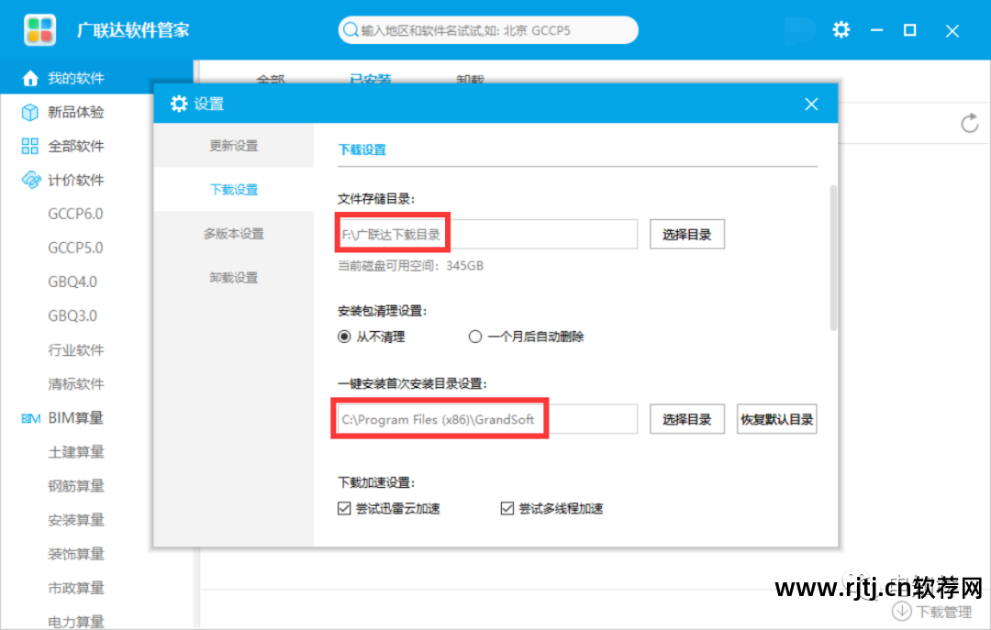Screen dimensions: 991x630
Task: Minimize the 广联达软件管家 window
Action: (876, 29)
